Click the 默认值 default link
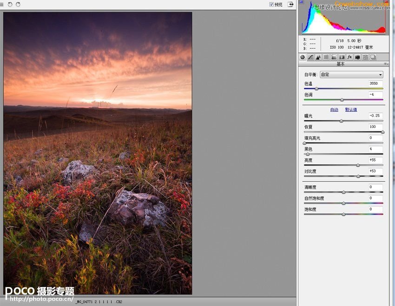395x306 pixels. pos(351,110)
